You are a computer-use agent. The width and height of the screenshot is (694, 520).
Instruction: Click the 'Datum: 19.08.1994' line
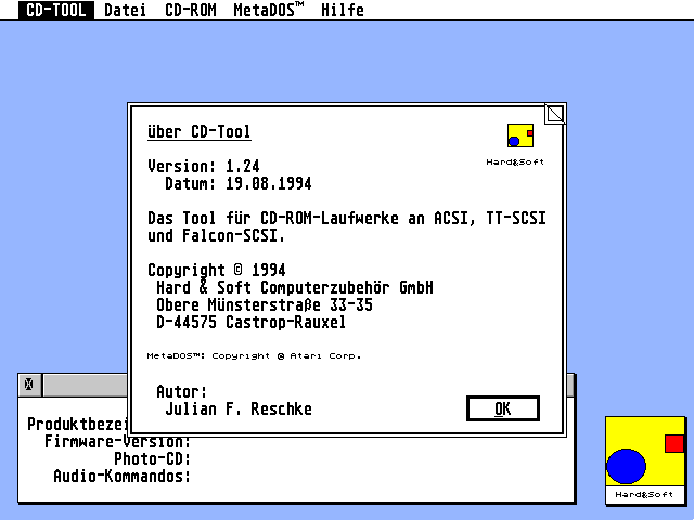[x=239, y=183]
